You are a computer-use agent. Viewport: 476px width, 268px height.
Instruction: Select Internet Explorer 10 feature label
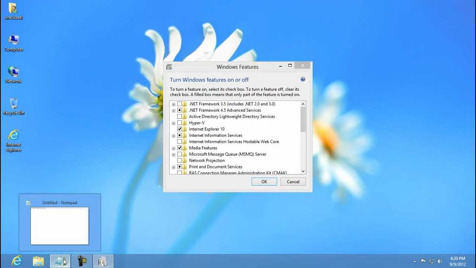point(207,129)
